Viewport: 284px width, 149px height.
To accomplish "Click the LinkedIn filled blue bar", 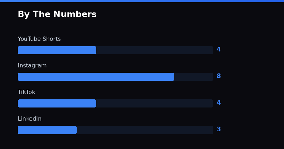I will pyautogui.click(x=47, y=130).
